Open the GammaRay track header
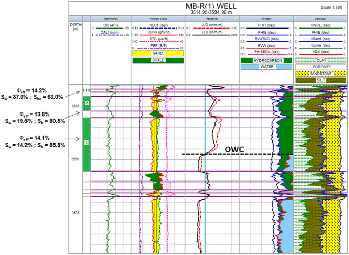 click(x=111, y=19)
